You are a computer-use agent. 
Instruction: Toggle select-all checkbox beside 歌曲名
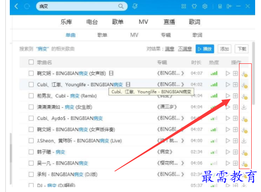tap(31, 62)
